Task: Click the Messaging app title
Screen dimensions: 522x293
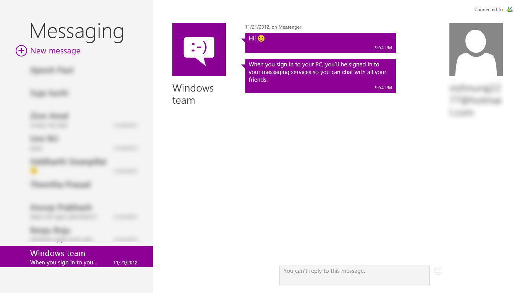Action: tap(77, 32)
